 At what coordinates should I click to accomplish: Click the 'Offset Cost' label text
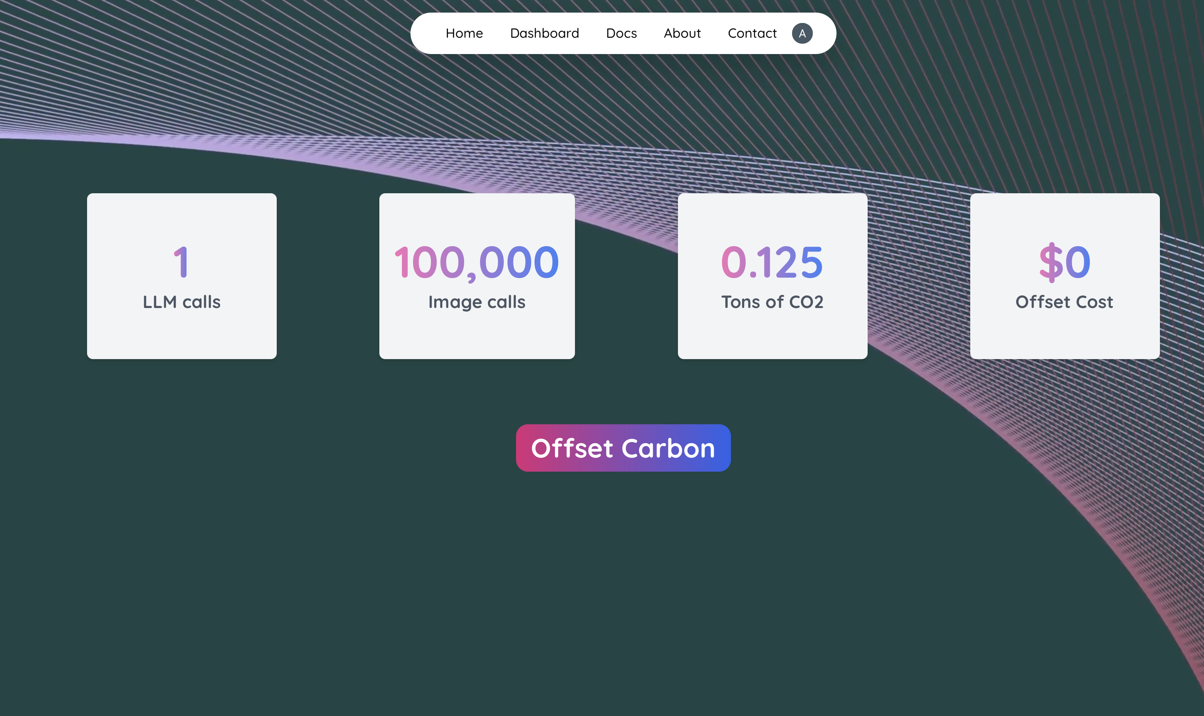[x=1064, y=302]
